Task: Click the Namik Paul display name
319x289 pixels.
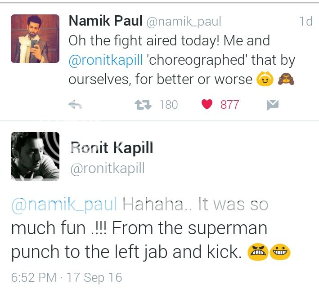Action: tap(105, 21)
